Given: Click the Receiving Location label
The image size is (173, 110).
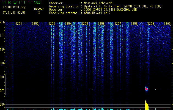Looking at the screenshot, I should click(x=64, y=6).
